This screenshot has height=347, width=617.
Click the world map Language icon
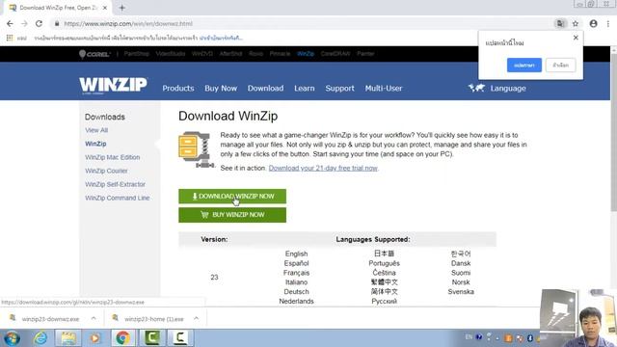(476, 88)
